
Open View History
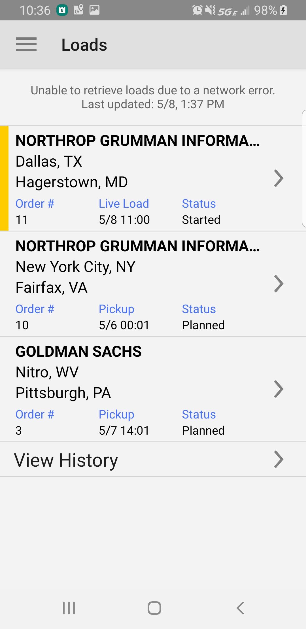(66, 460)
